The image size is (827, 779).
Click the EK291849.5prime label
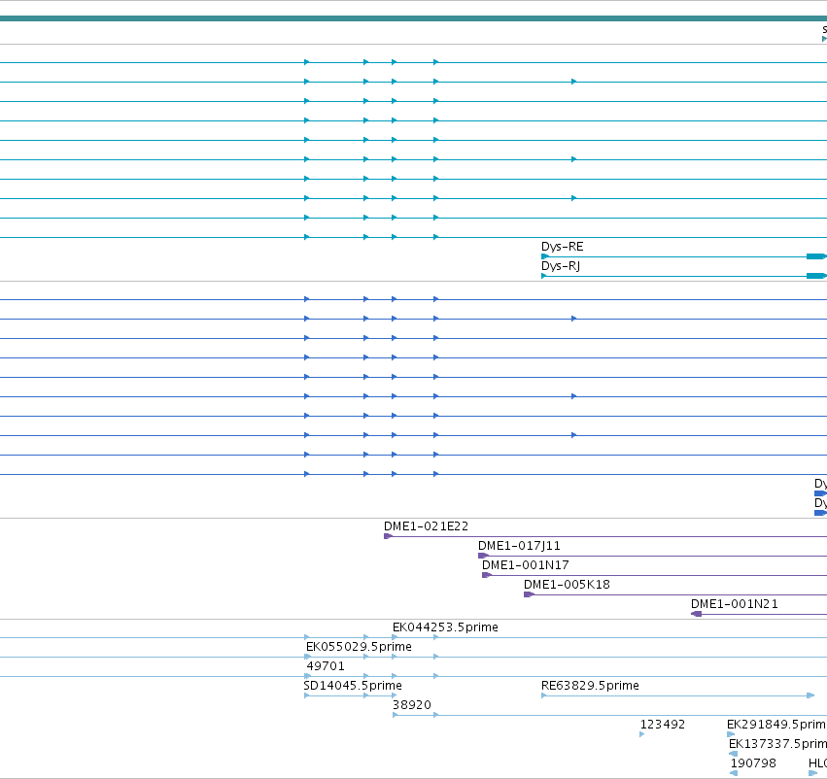click(776, 725)
